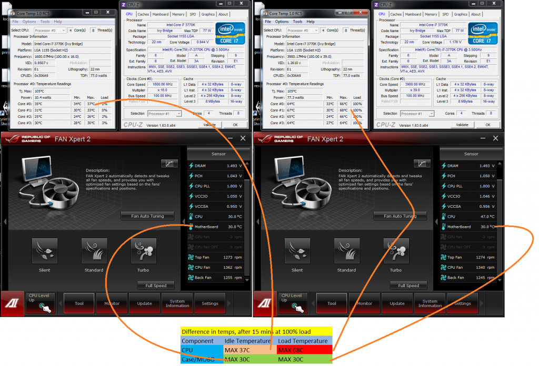Click Intel Core i7 logo in left CPU-Z
Screen dimensions: 539x366
pos(230,33)
